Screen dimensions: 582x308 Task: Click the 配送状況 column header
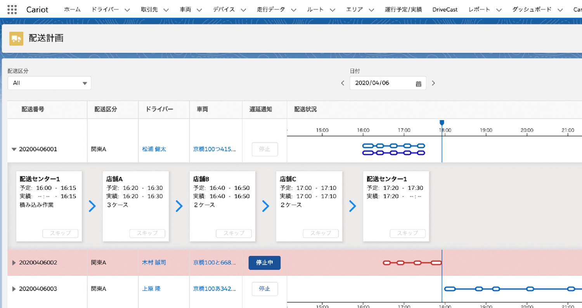(x=305, y=110)
